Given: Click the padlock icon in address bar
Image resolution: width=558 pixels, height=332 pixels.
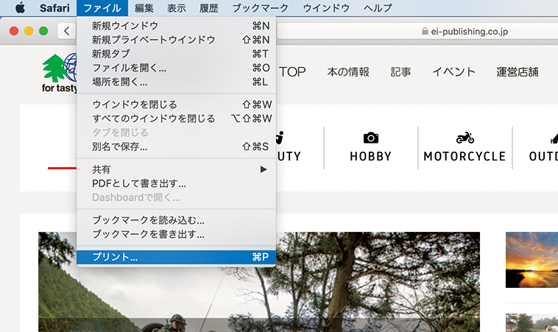Looking at the screenshot, I should pyautogui.click(x=424, y=32).
